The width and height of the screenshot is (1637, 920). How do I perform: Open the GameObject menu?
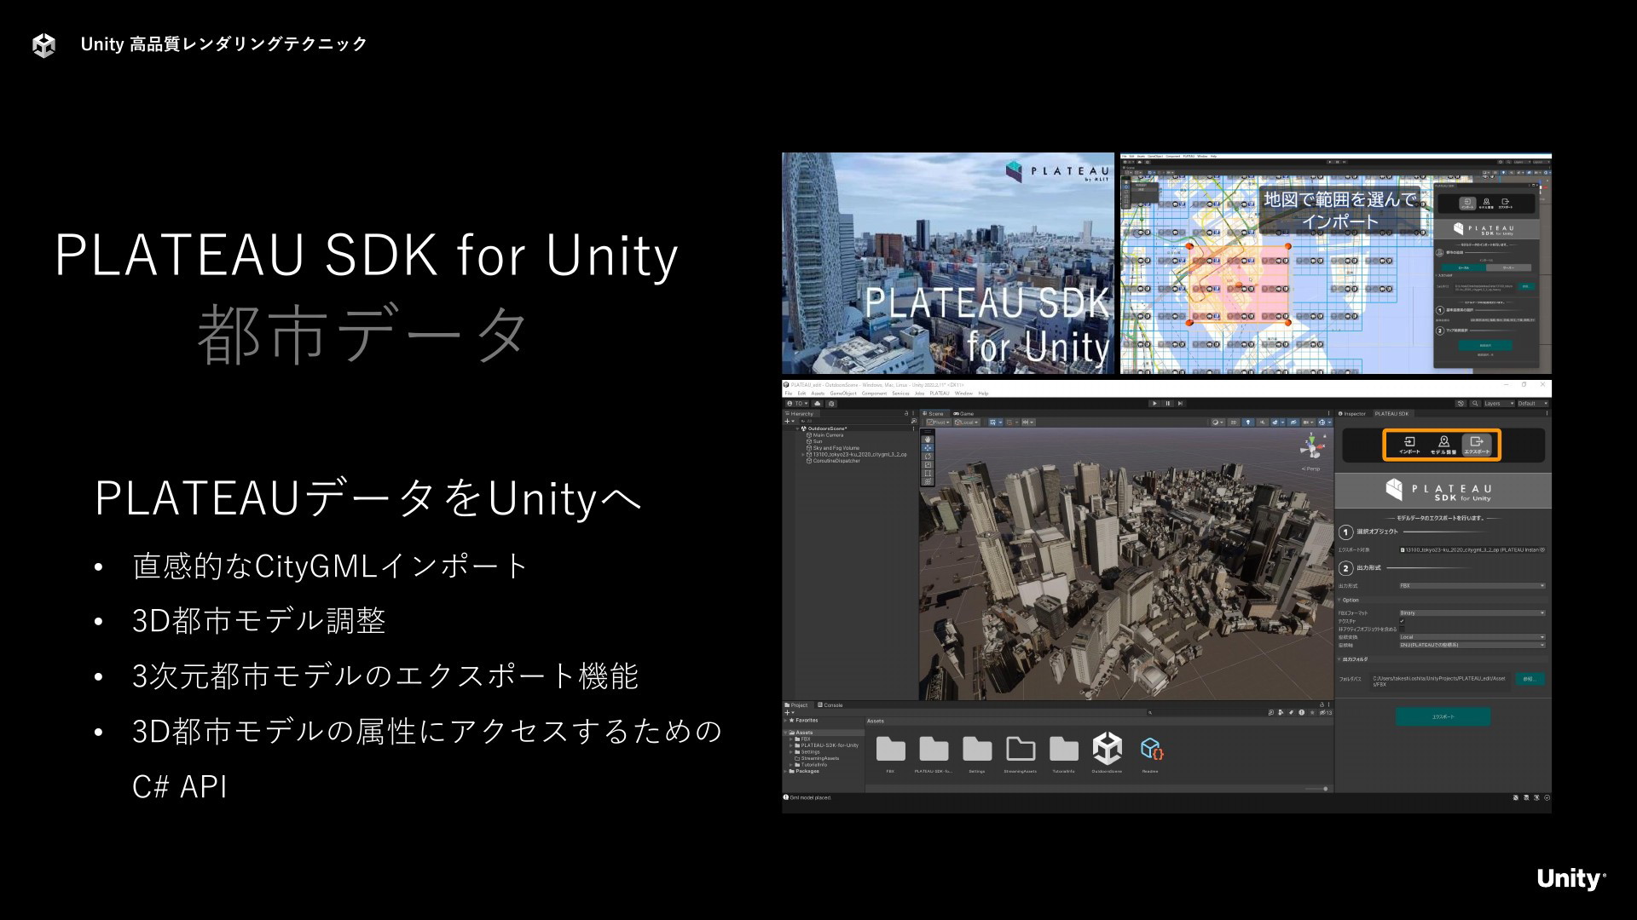(x=843, y=394)
